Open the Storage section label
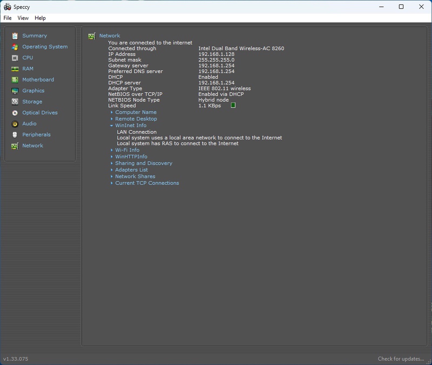This screenshot has width=432, height=365. coord(32,102)
